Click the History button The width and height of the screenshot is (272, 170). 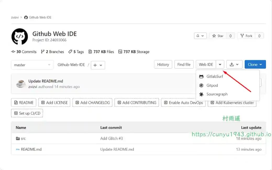(x=163, y=64)
